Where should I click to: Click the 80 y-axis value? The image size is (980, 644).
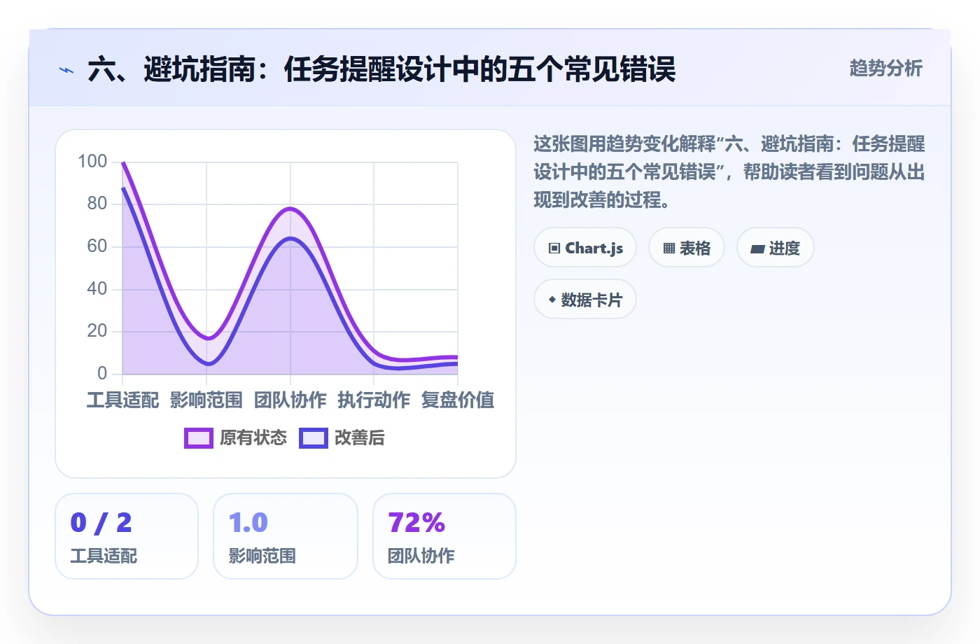coord(97,204)
